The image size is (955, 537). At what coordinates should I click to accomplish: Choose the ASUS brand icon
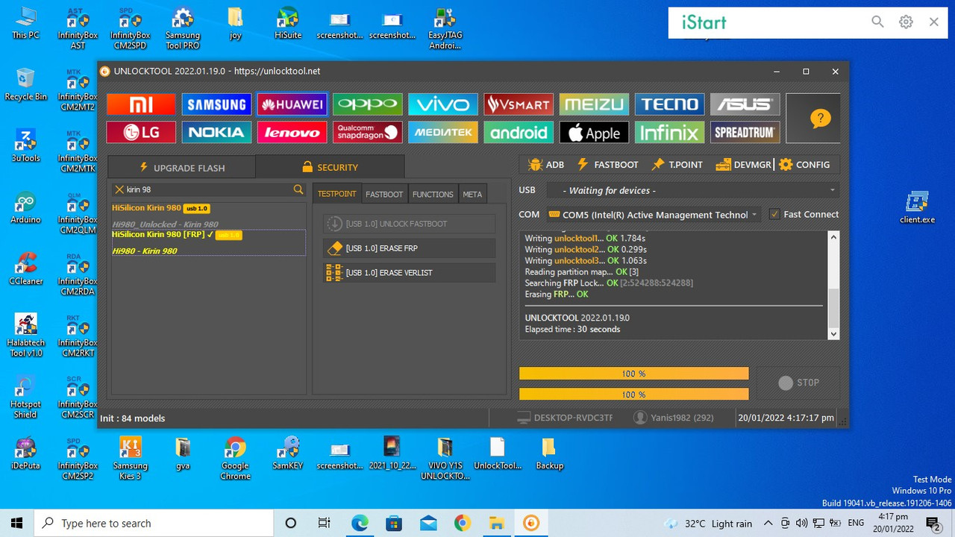coord(745,104)
